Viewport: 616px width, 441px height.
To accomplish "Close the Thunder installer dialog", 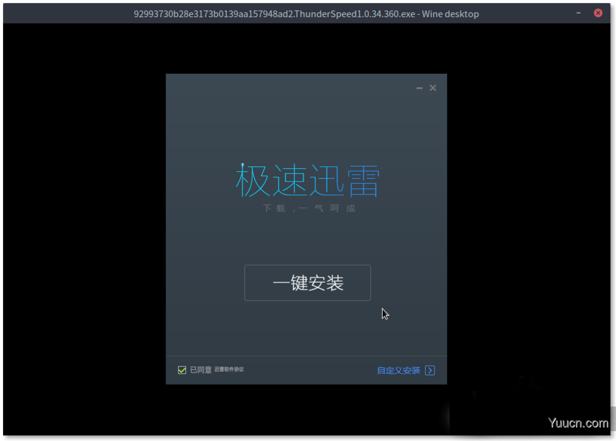I will (x=433, y=88).
